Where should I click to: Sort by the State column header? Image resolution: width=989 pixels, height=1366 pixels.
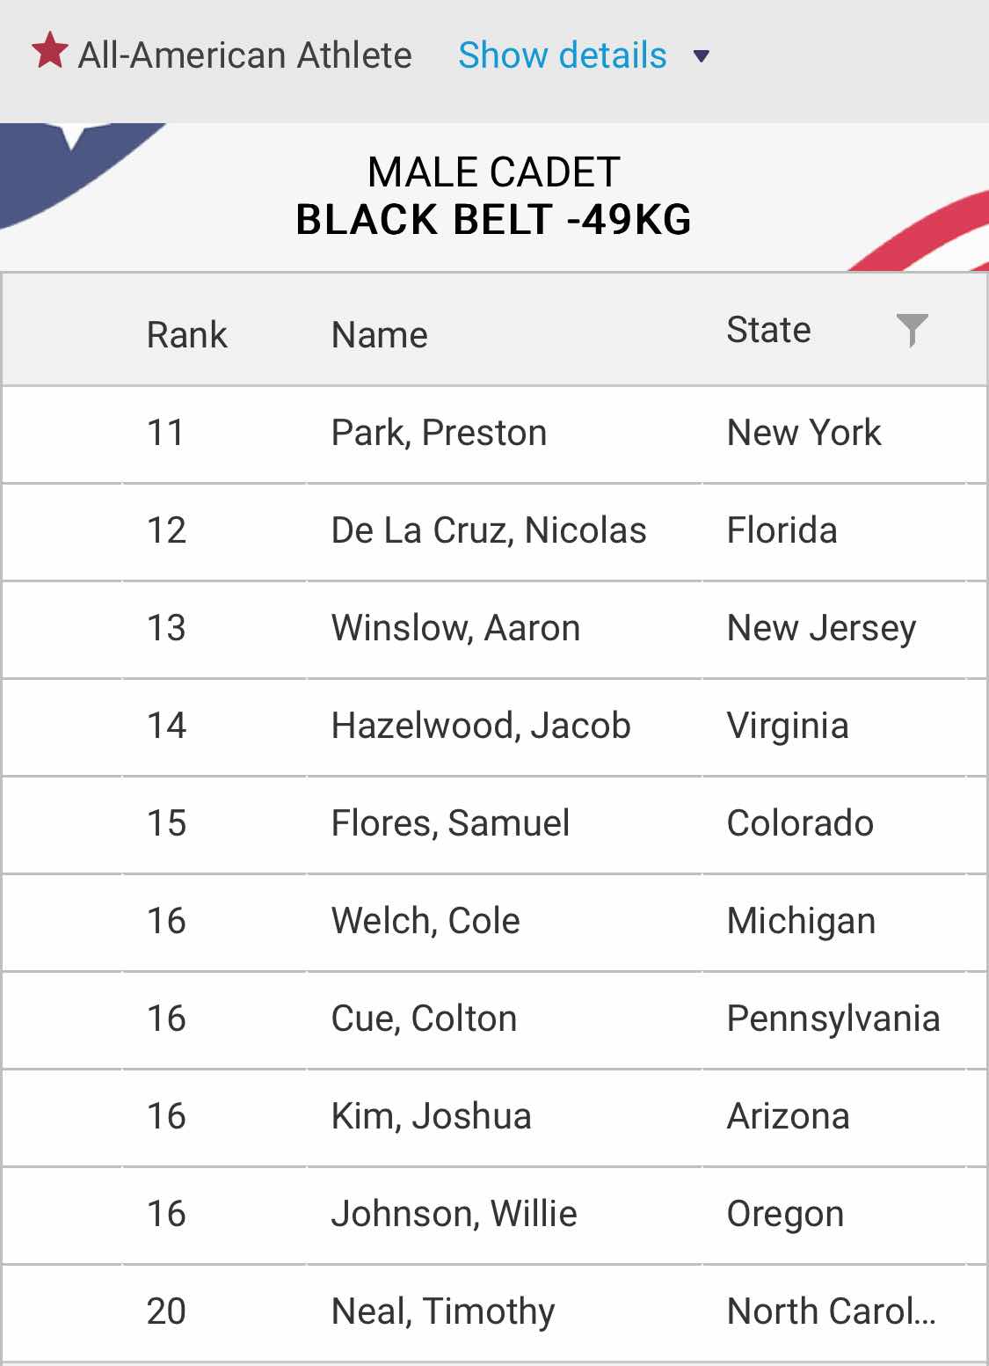(768, 331)
